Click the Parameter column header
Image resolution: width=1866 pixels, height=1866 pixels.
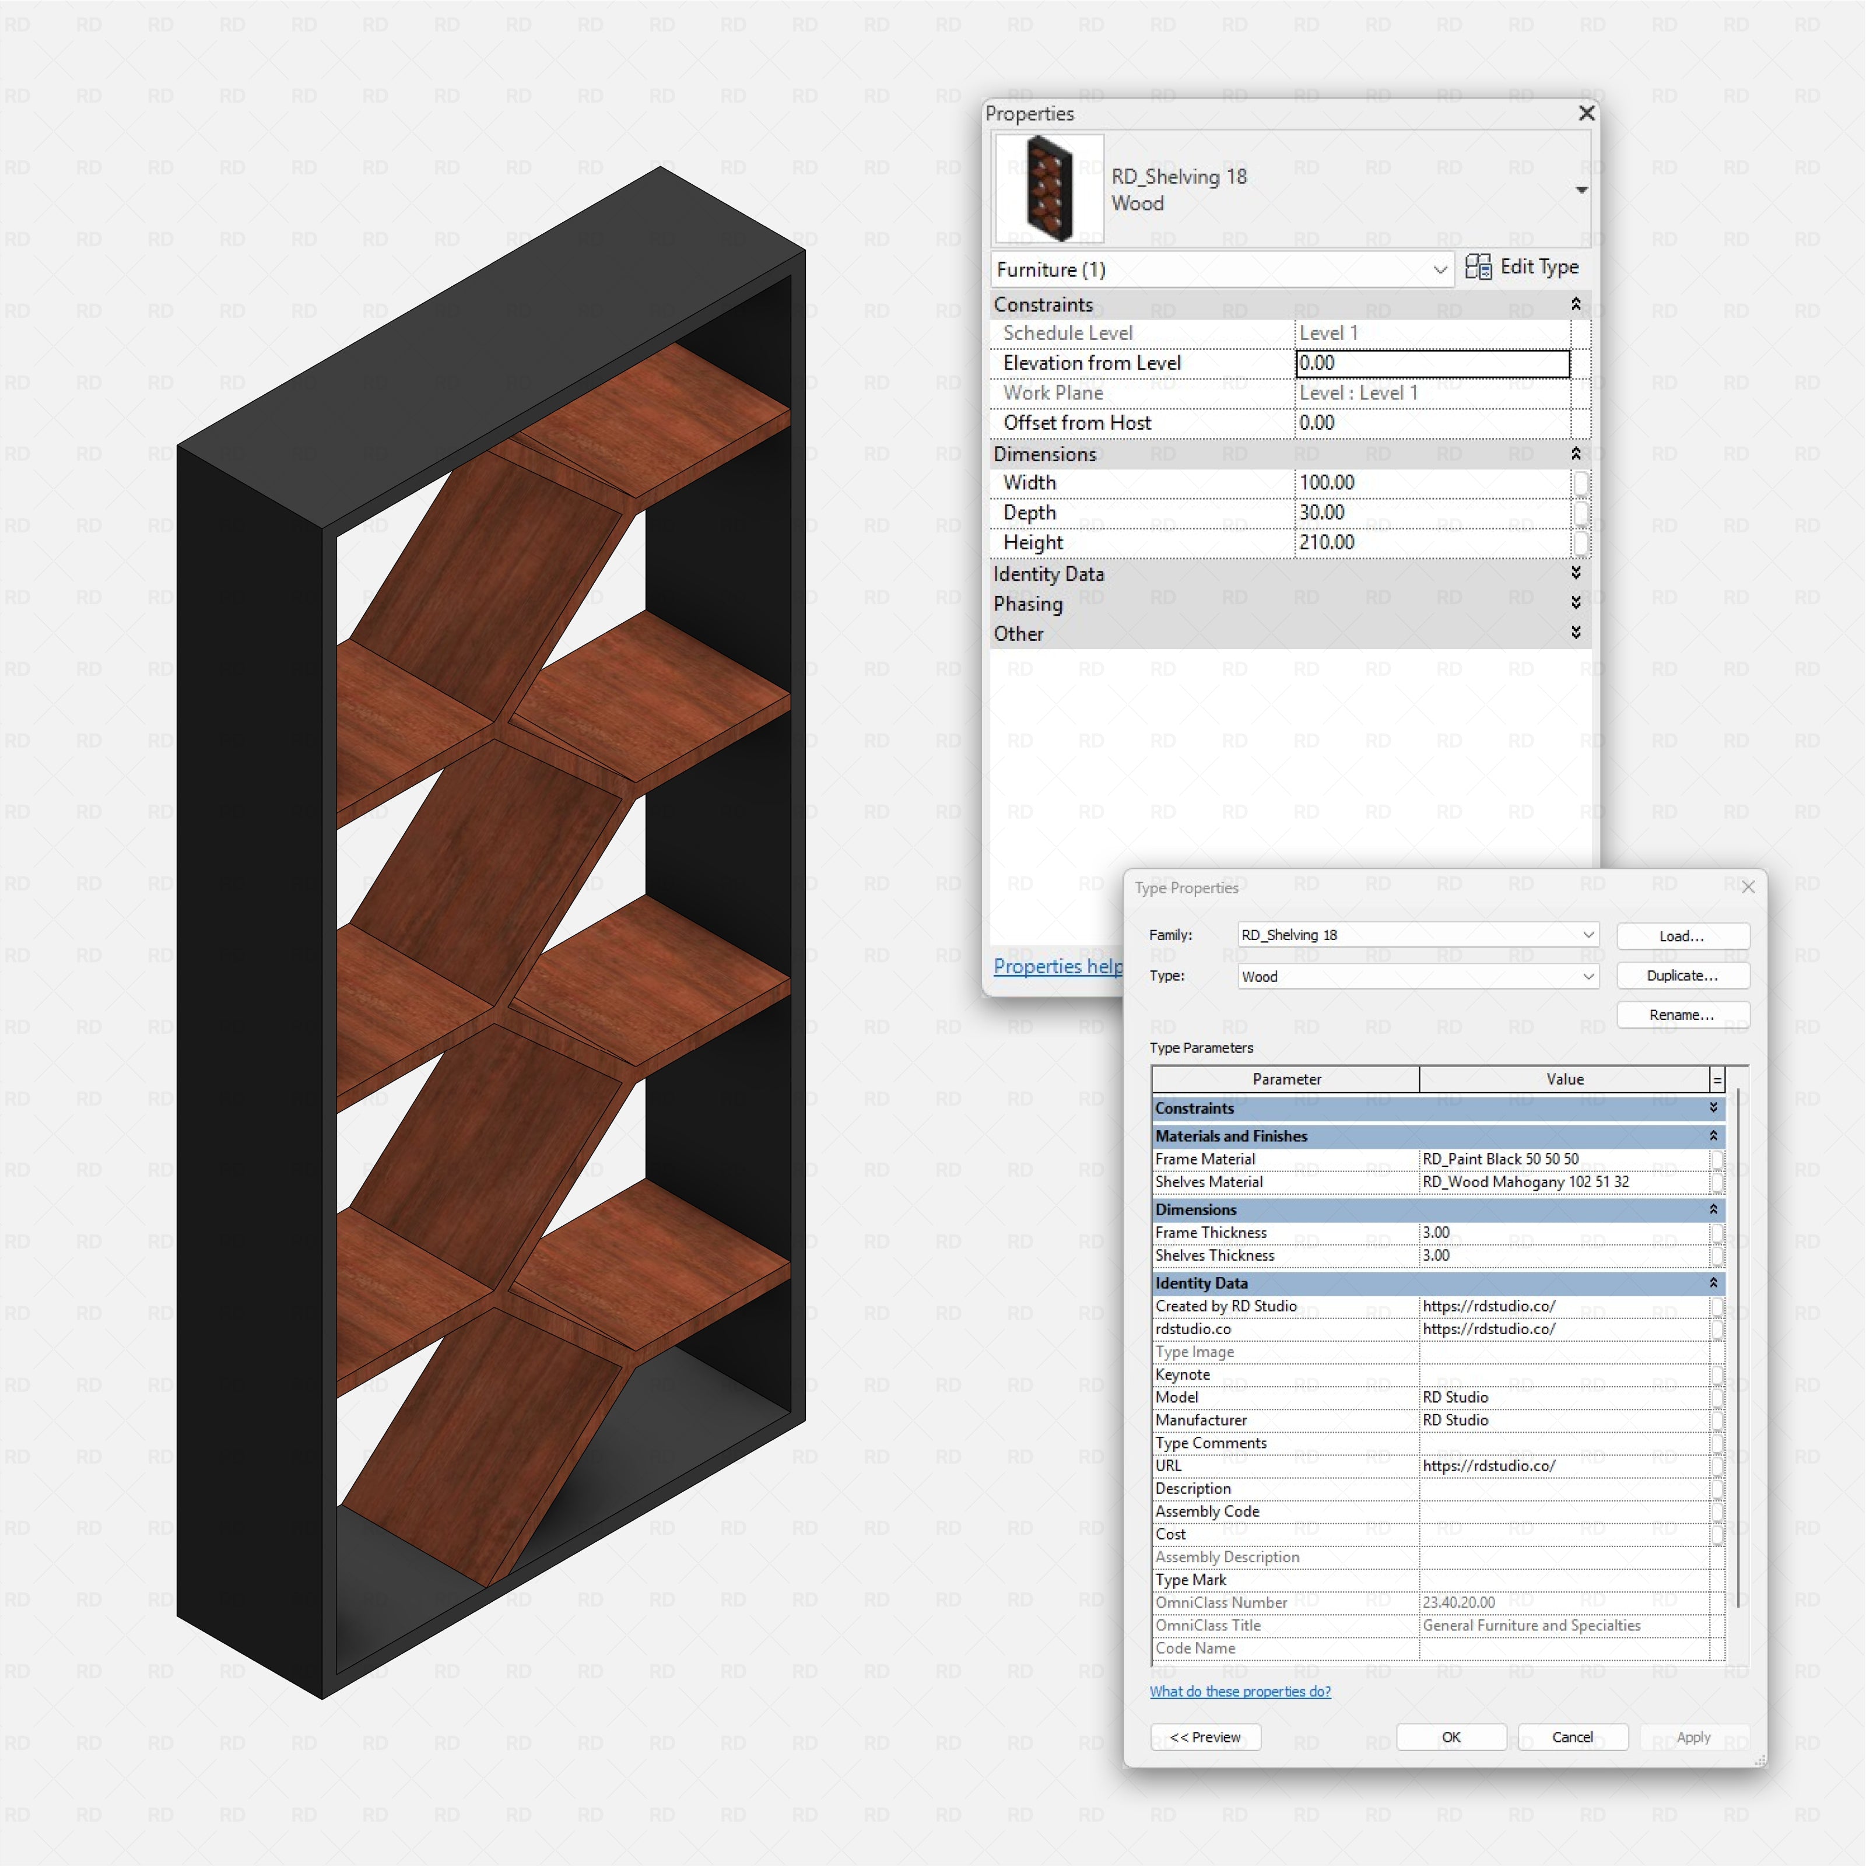coord(1286,1080)
